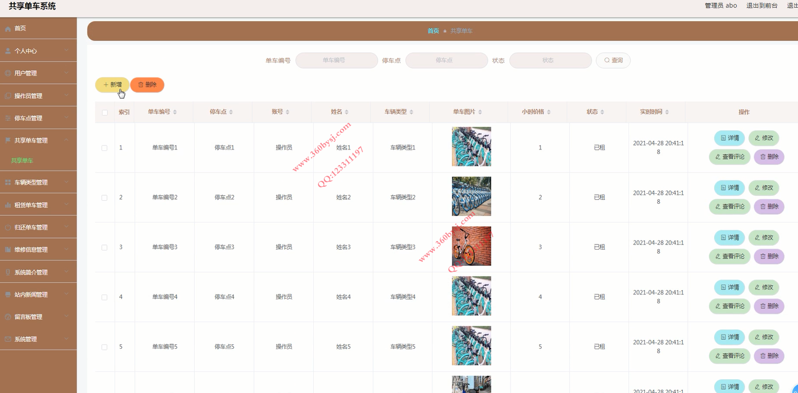This screenshot has width=798, height=393.
Task: Focus the 状态 search field
Action: click(x=551, y=60)
